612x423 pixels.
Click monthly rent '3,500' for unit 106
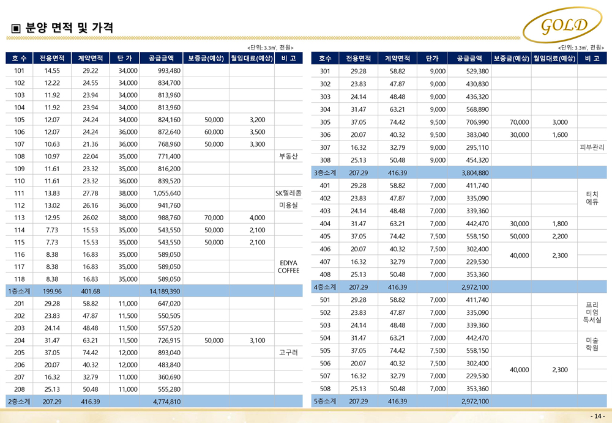tap(258, 132)
